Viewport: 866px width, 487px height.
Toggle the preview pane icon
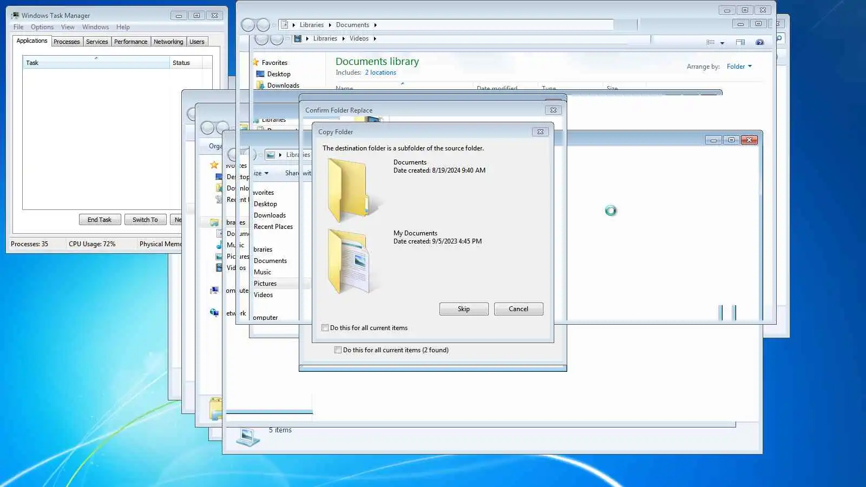pos(740,42)
